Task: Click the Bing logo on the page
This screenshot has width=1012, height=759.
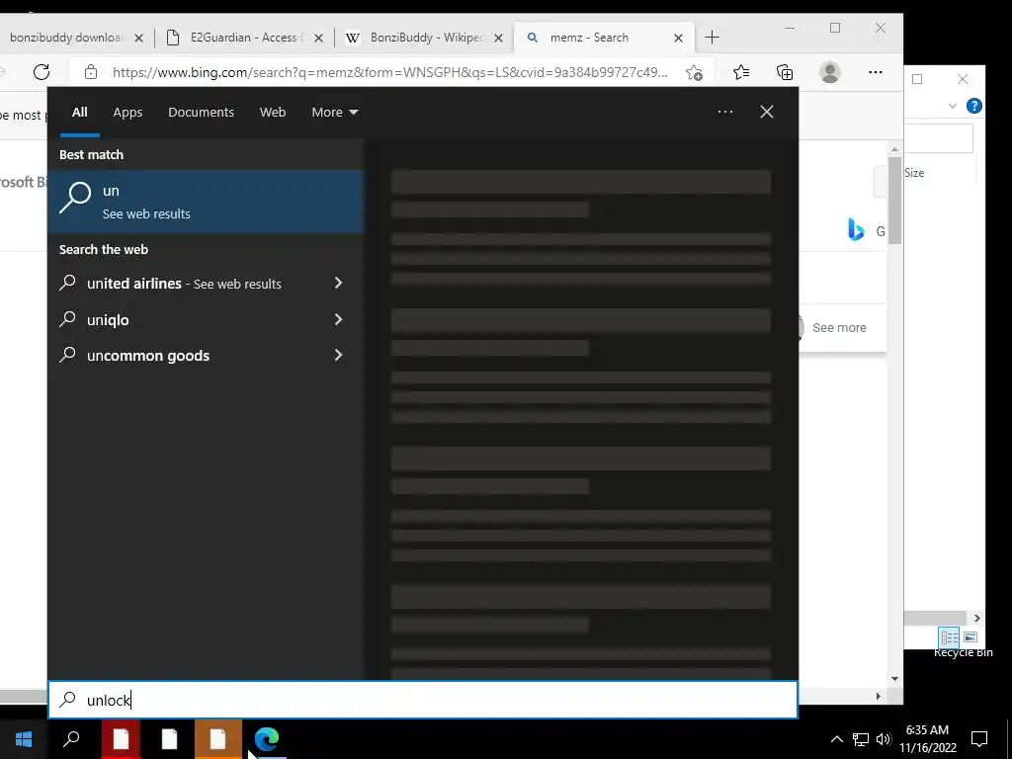Action: pyautogui.click(x=856, y=229)
